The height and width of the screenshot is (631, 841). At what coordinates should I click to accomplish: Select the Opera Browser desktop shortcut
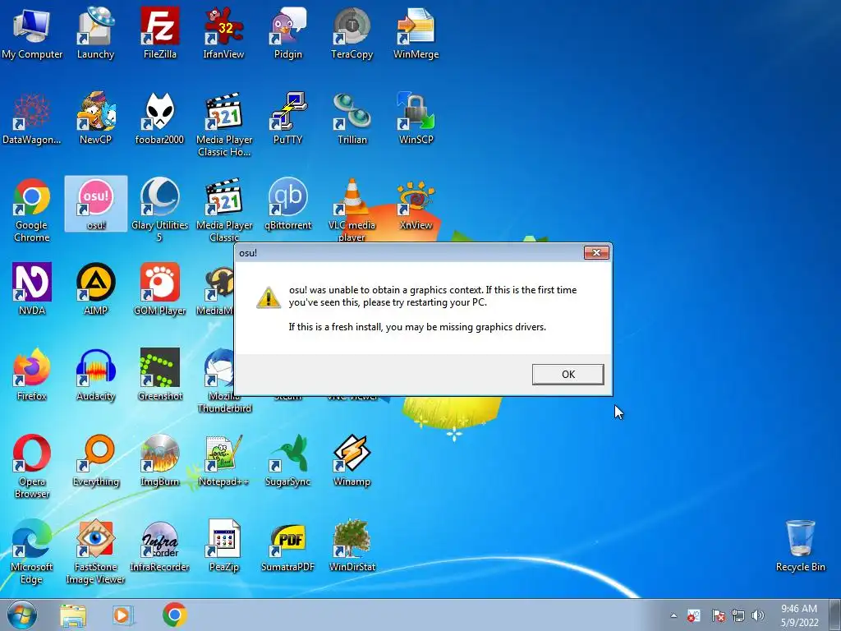pyautogui.click(x=32, y=466)
